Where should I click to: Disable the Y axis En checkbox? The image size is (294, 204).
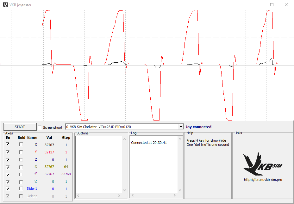[x=8, y=152]
